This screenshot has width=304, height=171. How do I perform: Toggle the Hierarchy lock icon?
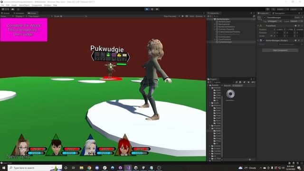[x=251, y=13]
